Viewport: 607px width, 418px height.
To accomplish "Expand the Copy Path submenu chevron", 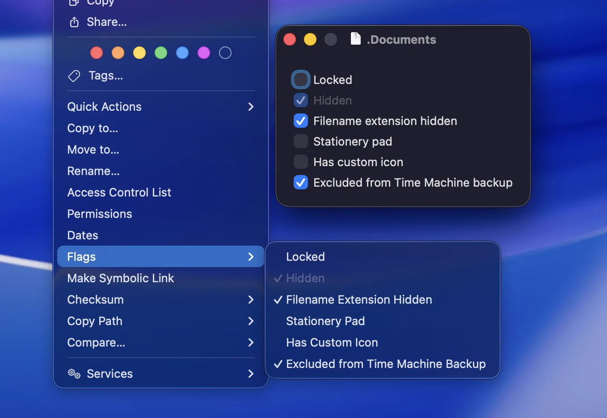I will 251,321.
